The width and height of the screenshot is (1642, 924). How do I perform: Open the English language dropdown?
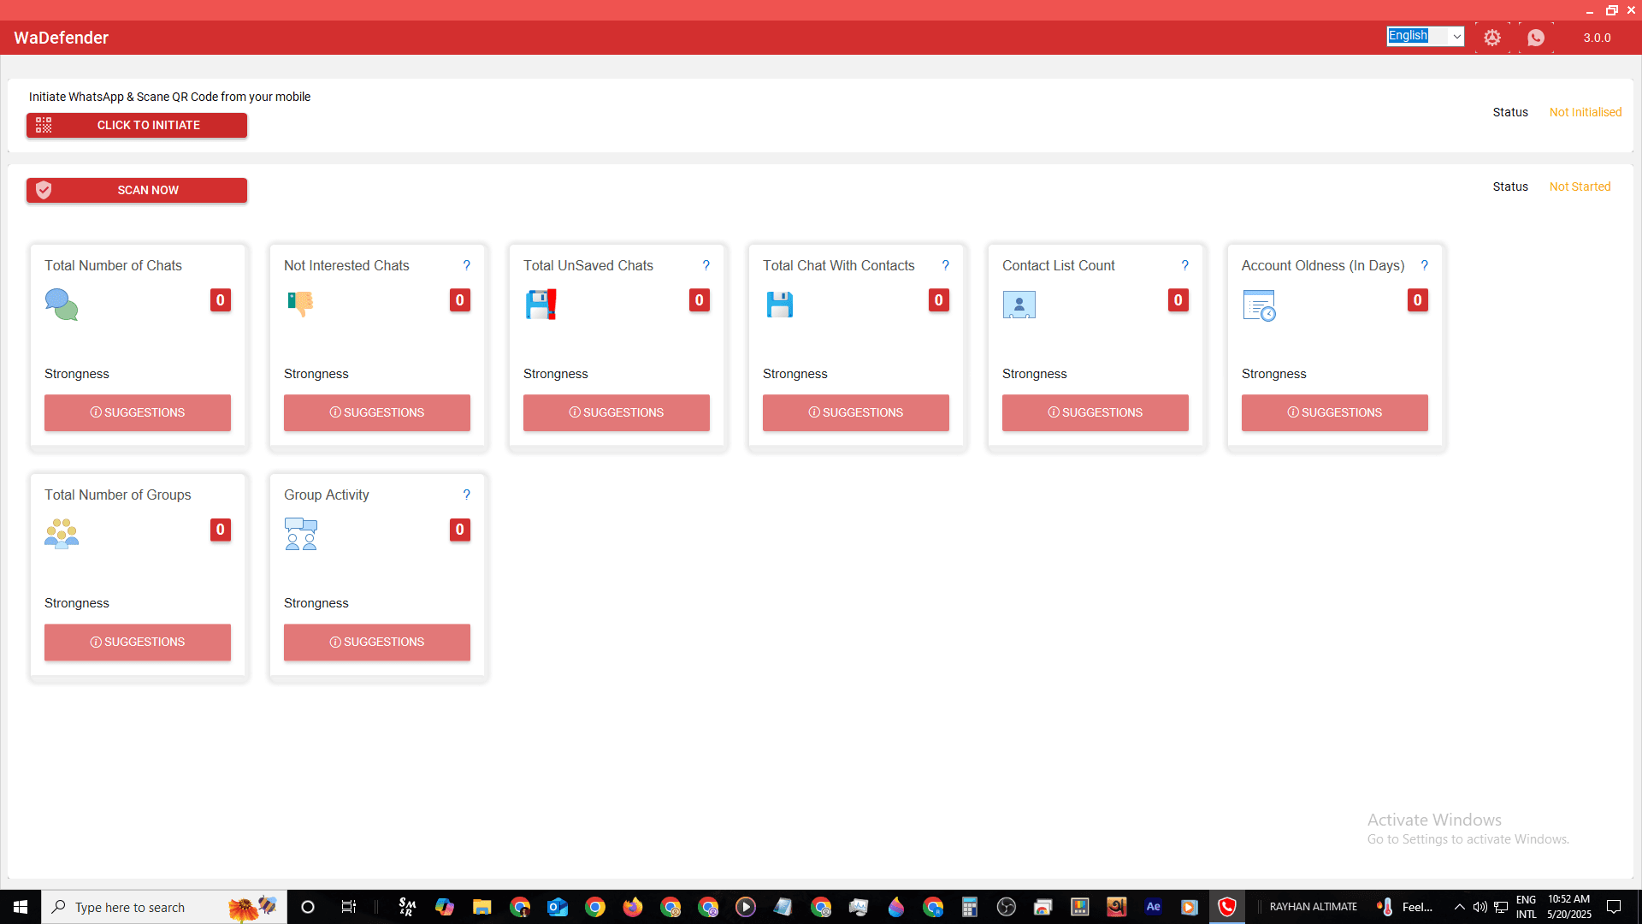pos(1426,36)
